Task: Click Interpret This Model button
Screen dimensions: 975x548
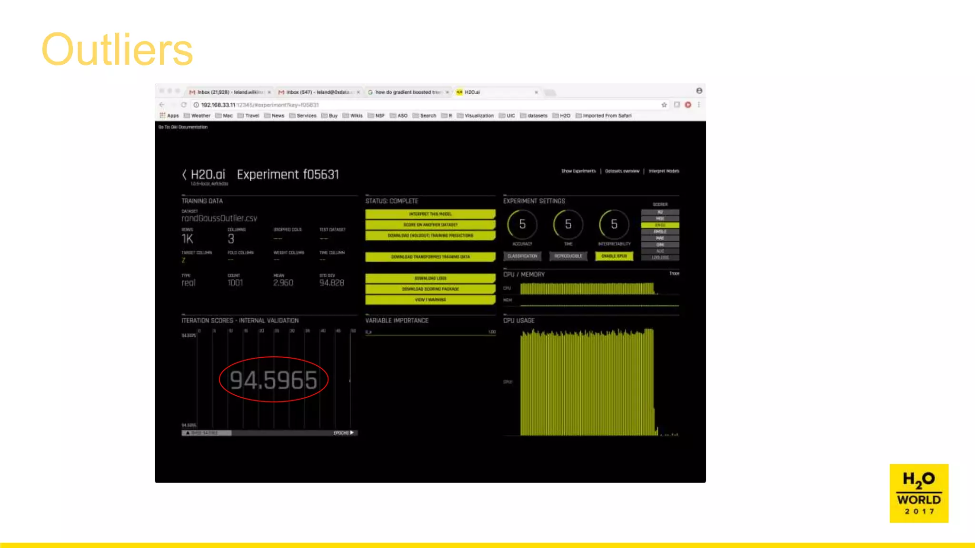Action: [430, 214]
